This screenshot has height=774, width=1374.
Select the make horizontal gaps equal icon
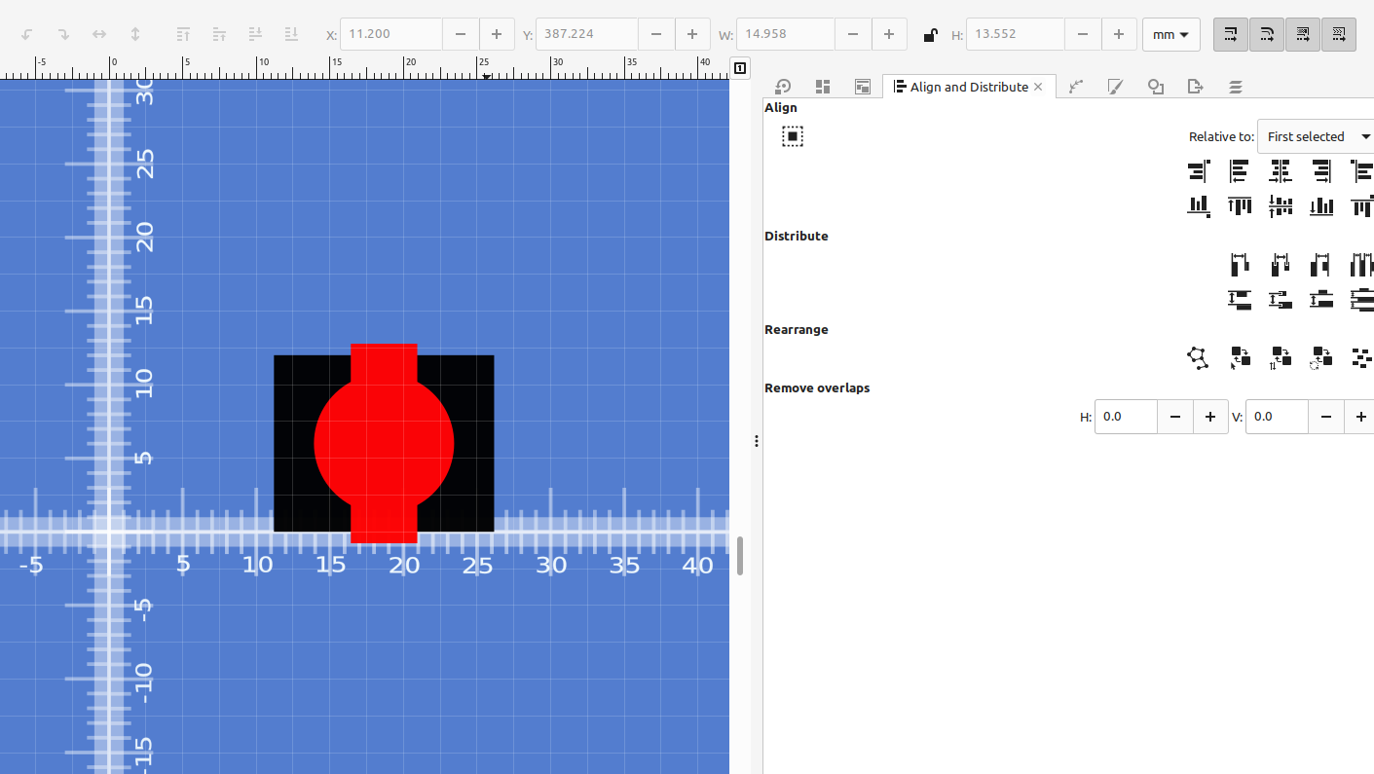pyautogui.click(x=1361, y=263)
